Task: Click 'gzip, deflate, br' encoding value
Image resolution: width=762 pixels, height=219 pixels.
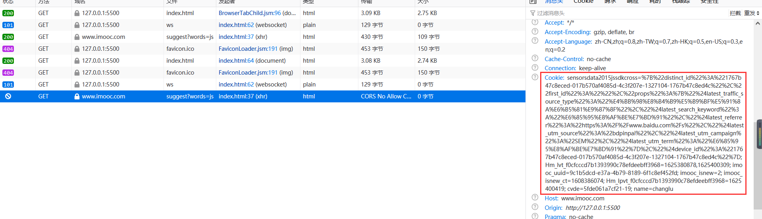Action: tap(614, 32)
